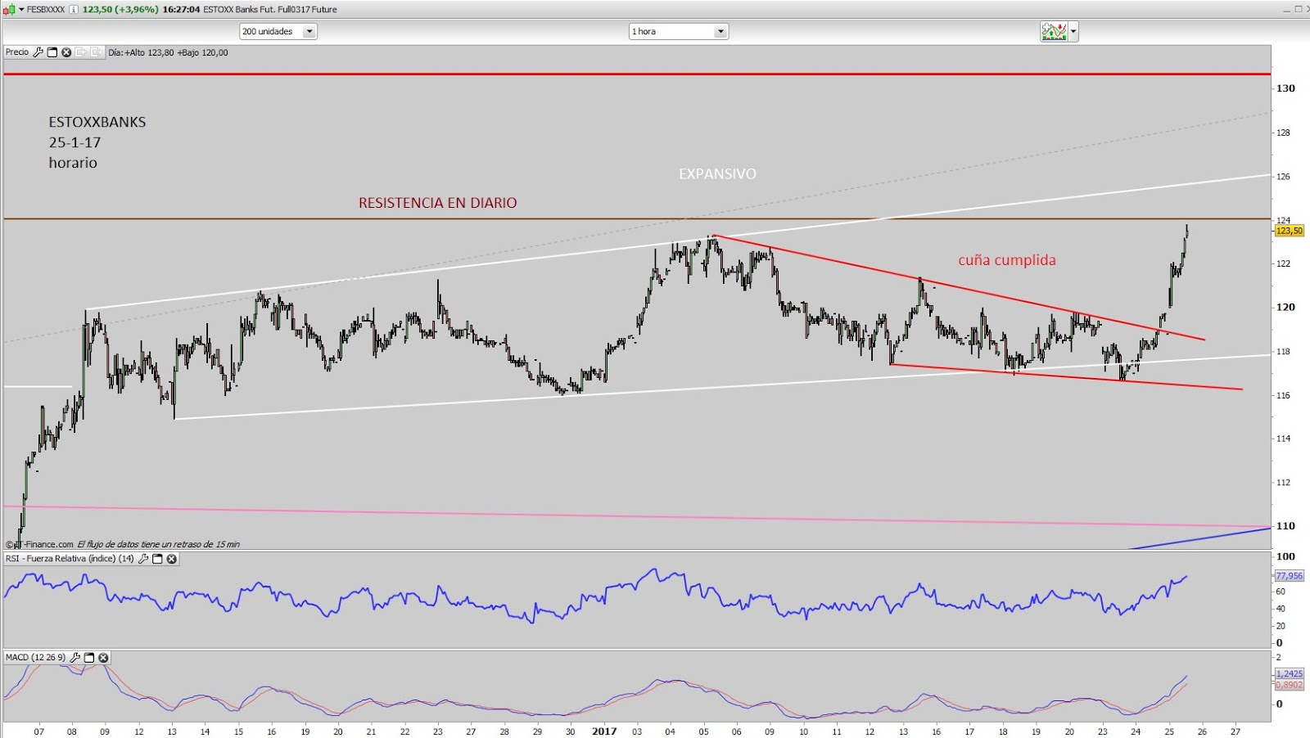Select the cuña cumplida annotation

tap(1007, 260)
